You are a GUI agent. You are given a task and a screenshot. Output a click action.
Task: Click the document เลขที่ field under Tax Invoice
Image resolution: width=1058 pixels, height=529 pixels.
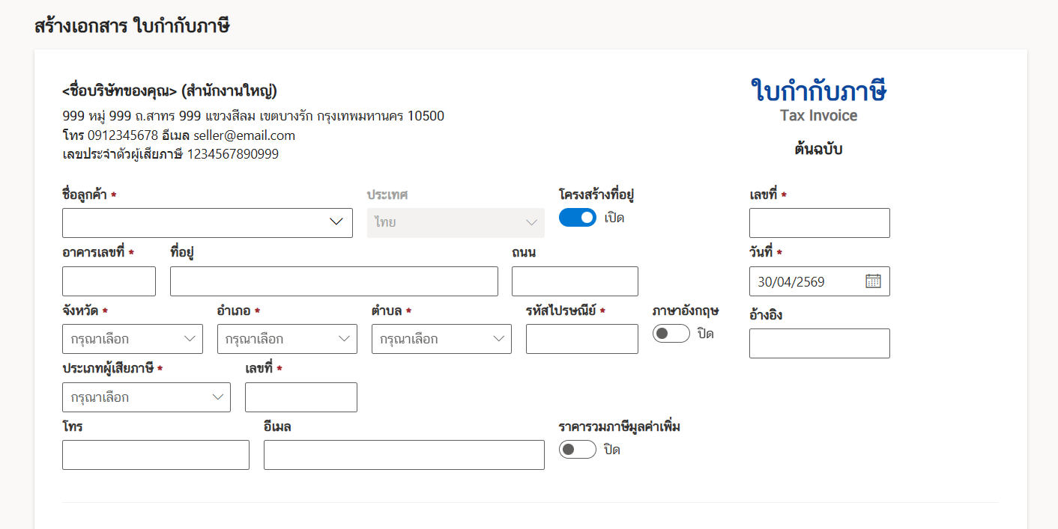(x=819, y=223)
